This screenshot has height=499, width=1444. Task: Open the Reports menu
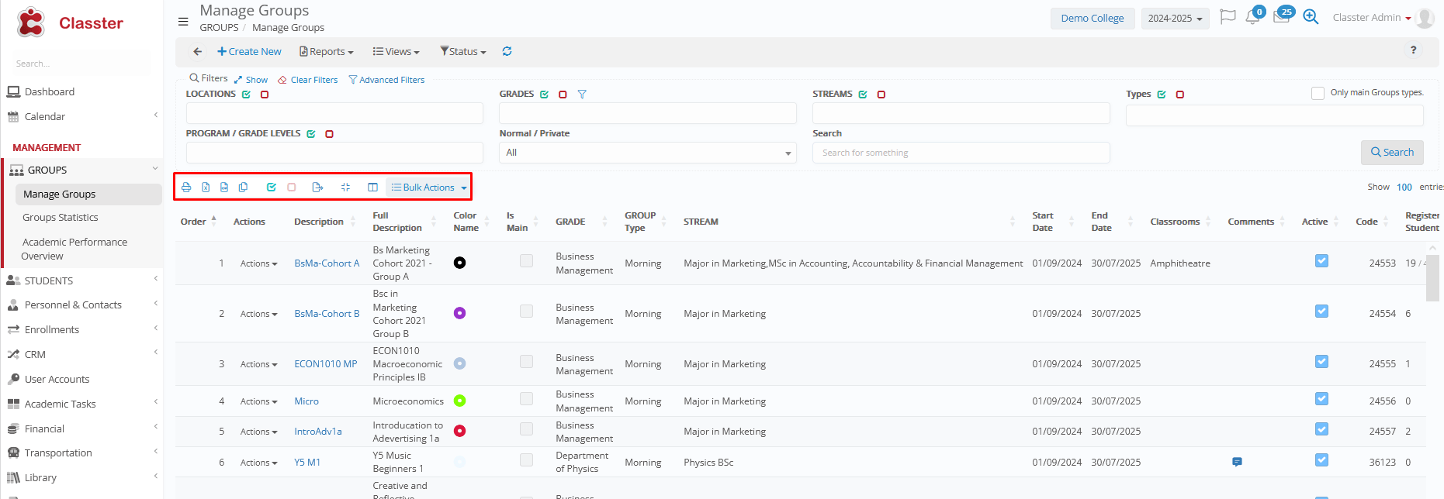[327, 51]
